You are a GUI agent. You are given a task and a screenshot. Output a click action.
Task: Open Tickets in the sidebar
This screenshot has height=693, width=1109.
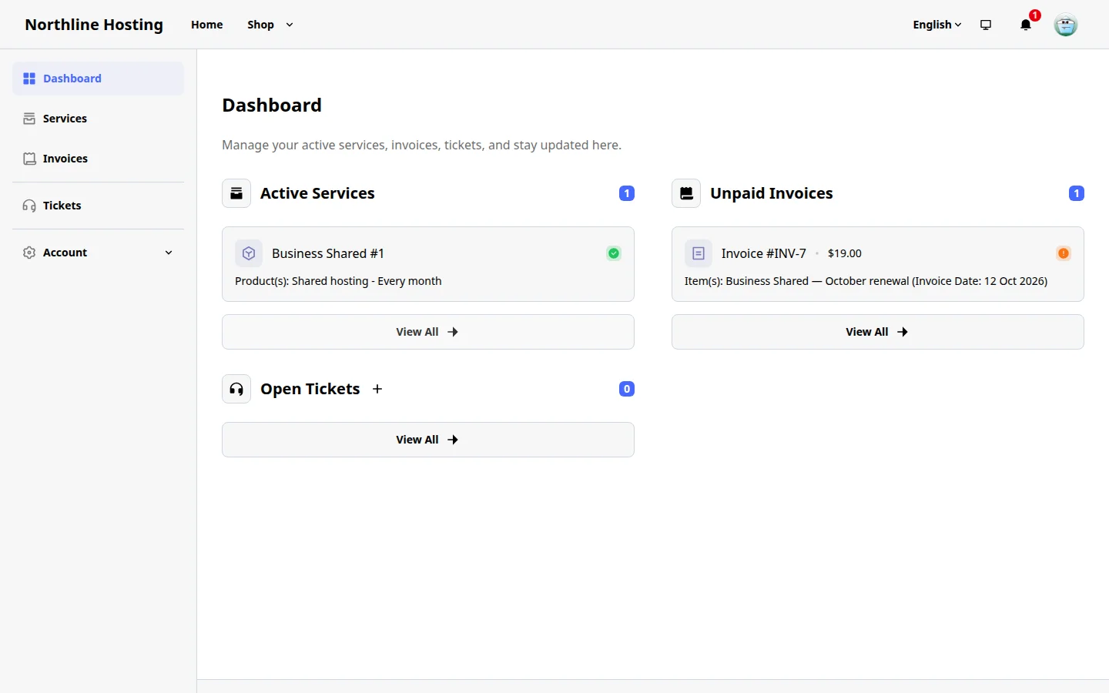[99, 206]
